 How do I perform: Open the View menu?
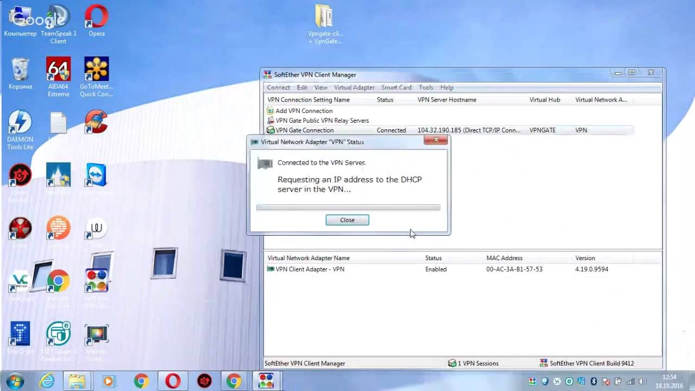pyautogui.click(x=321, y=87)
